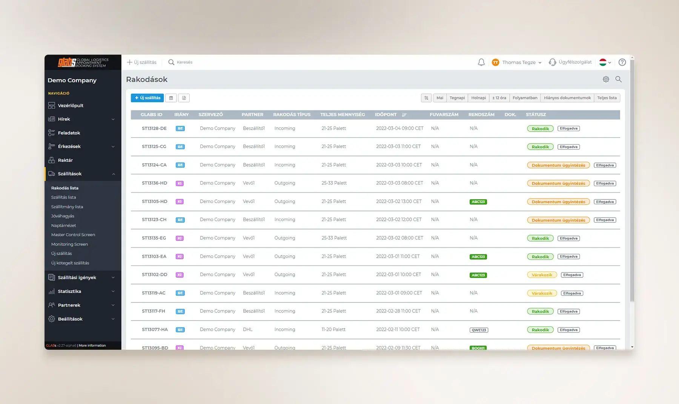Viewport: 679px width, 404px height.
Task: Go to Naptárnézet in the sidebar
Action: point(63,225)
